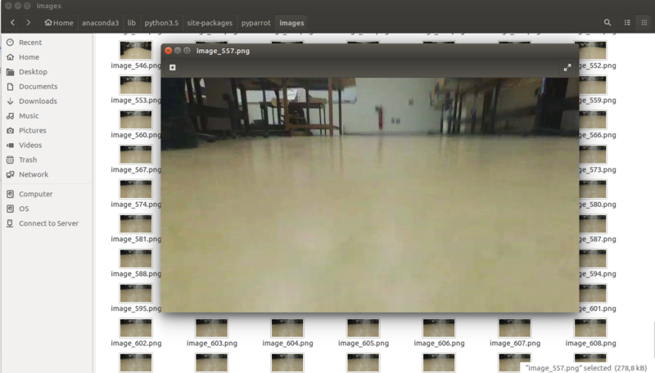The height and width of the screenshot is (373, 655).
Task: Go back to previous folder
Action: tap(12, 23)
